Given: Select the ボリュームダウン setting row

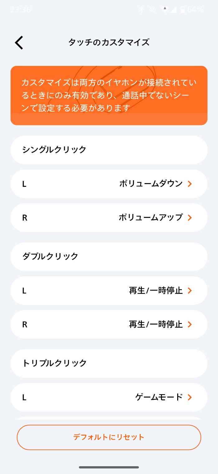Looking at the screenshot, I should point(109,184).
